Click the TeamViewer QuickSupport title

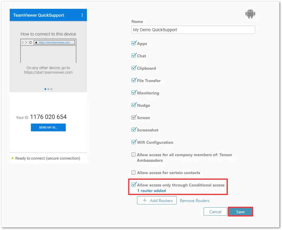(39, 15)
